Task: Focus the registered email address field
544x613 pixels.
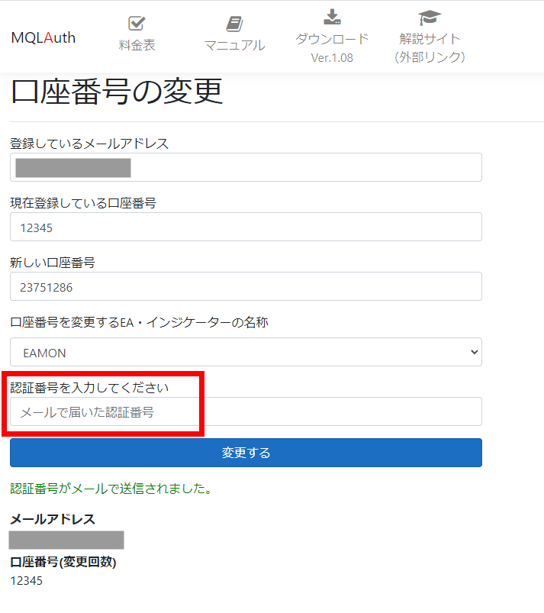Action: [x=246, y=167]
